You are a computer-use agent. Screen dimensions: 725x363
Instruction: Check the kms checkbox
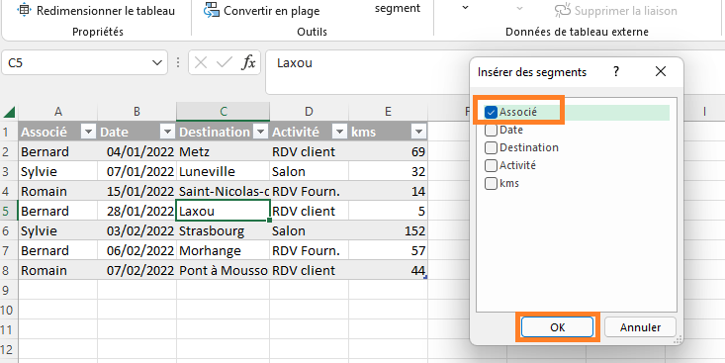[491, 184]
